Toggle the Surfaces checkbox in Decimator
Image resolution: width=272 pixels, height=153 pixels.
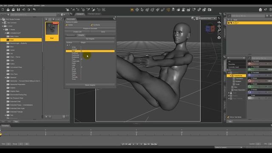tap(92, 25)
